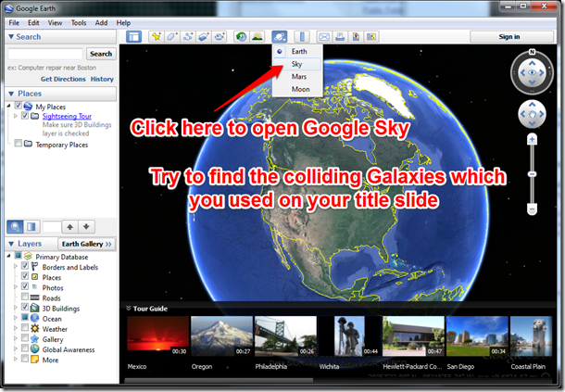Collapse the Places panel triangle

tap(11, 94)
